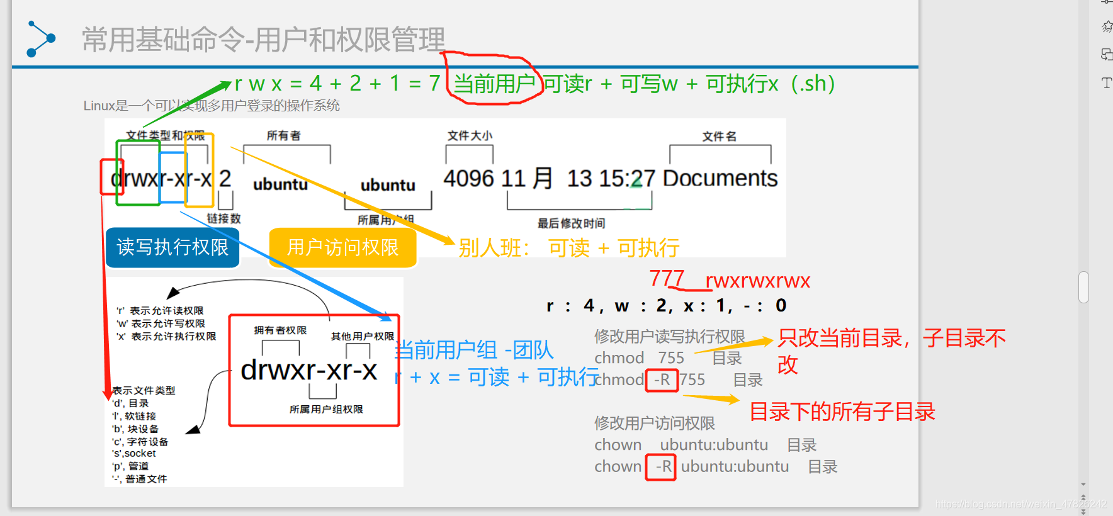Viewport: 1113px width, 516px height.
Task: Click the file name Documents
Action: 720,178
